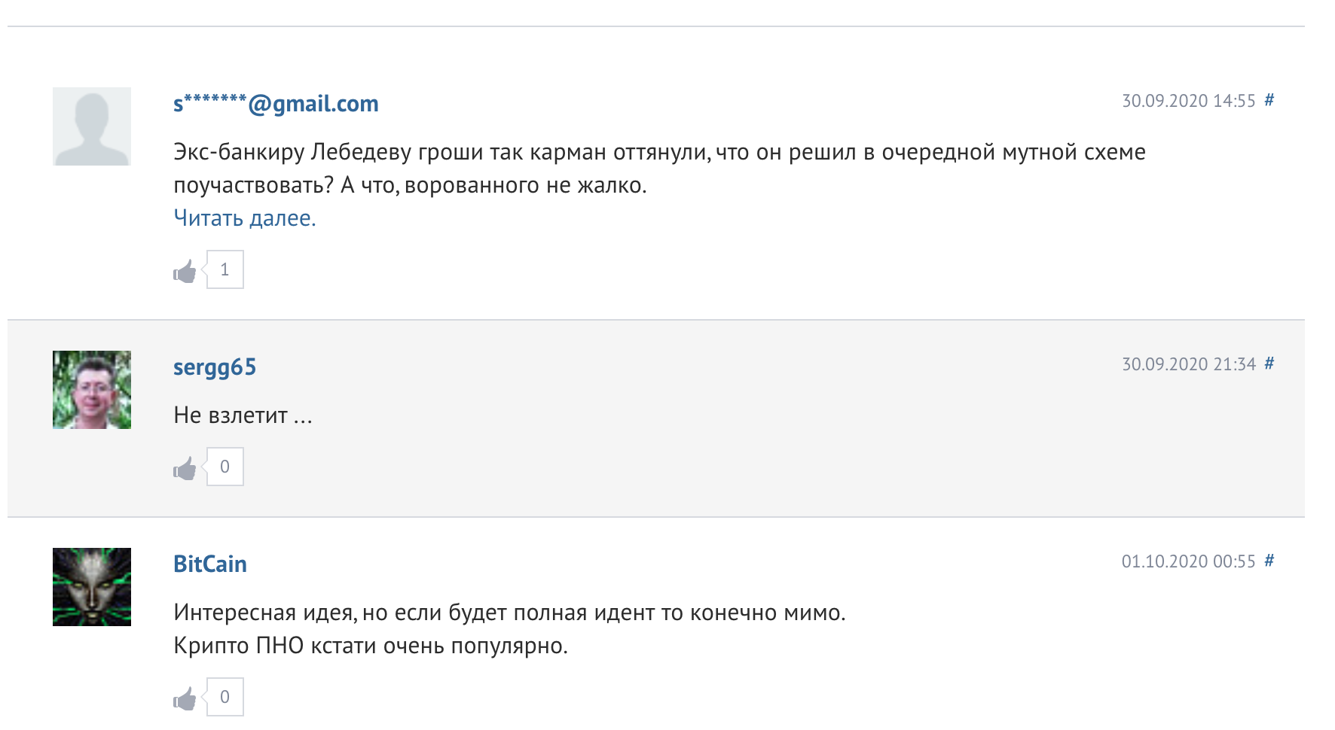
Task: Click timestamp 01.10.2020 00:55
Action: tap(1188, 561)
